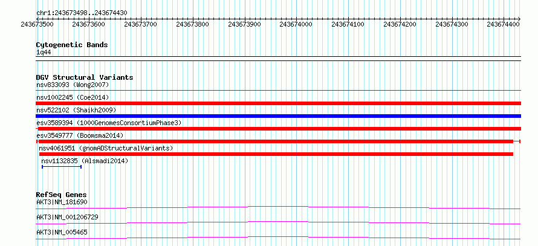This screenshot has height=246, width=538.
Task: Click gene label AKT3|NM_181690
Action: 62,202
